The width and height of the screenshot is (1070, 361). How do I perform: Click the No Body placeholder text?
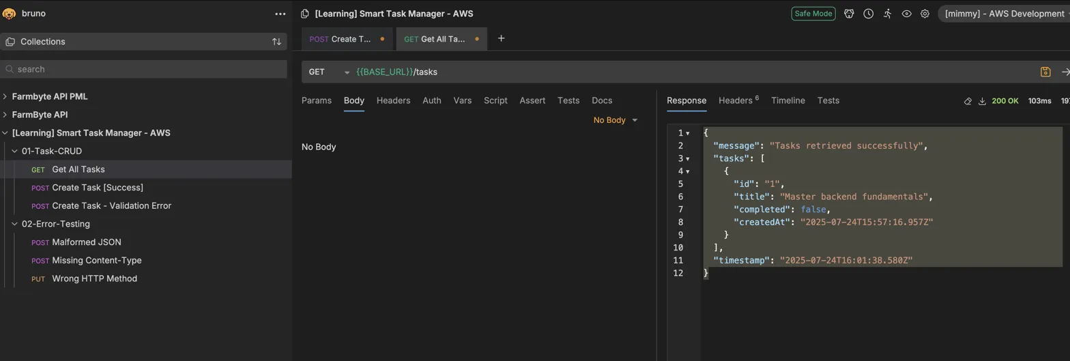[x=319, y=147]
